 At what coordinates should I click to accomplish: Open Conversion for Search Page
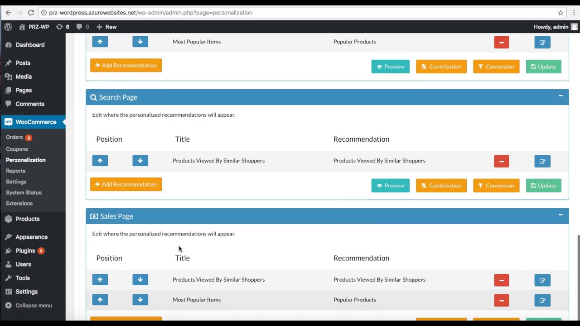pyautogui.click(x=496, y=186)
